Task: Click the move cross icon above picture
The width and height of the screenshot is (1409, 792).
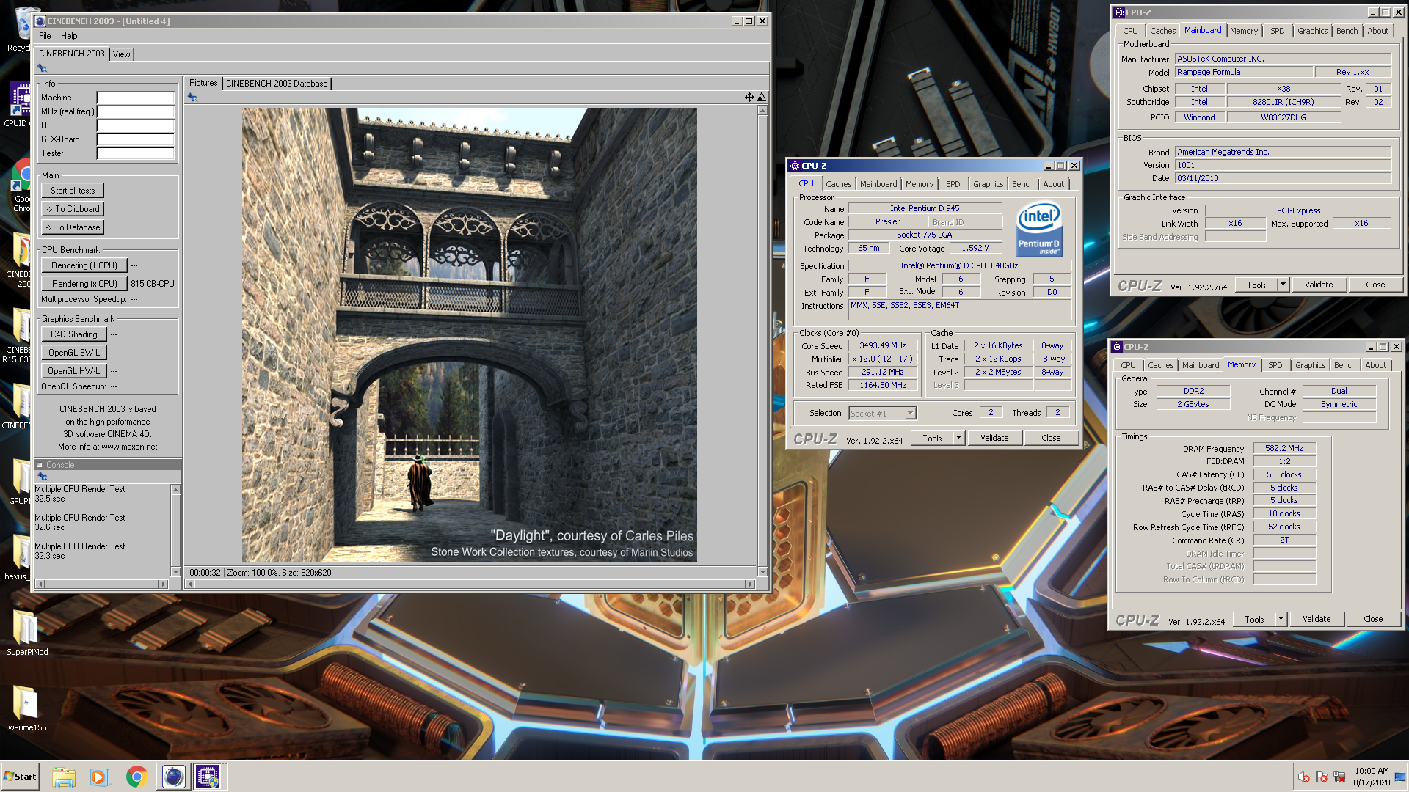Action: coord(749,97)
